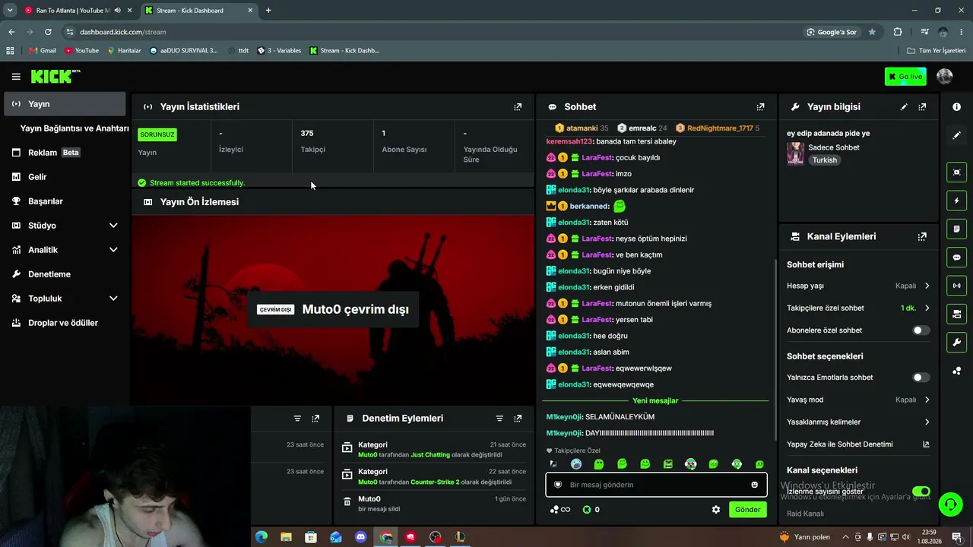
Task: Disable İzlenme sayısını göster switch
Action: 921,492
